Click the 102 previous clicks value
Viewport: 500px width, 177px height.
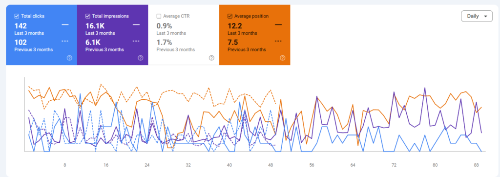21,43
